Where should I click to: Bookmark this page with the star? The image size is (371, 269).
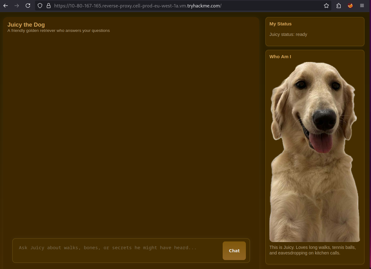(x=326, y=6)
